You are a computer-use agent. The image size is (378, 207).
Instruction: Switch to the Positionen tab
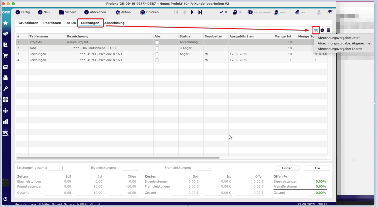click(52, 23)
